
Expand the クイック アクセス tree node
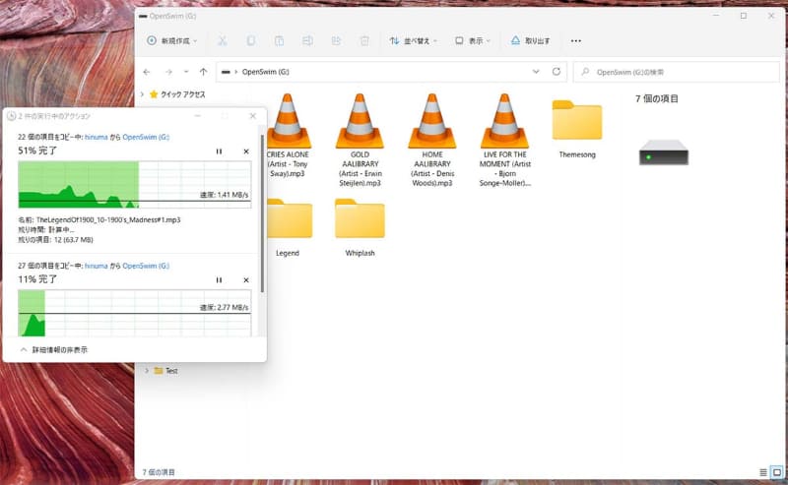pos(142,94)
